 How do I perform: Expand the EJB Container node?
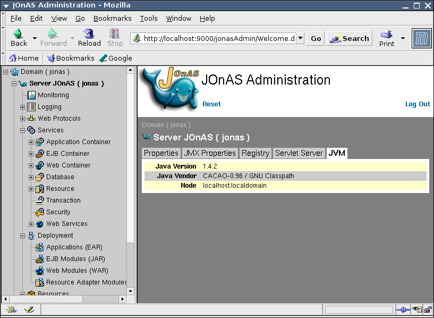(x=31, y=154)
